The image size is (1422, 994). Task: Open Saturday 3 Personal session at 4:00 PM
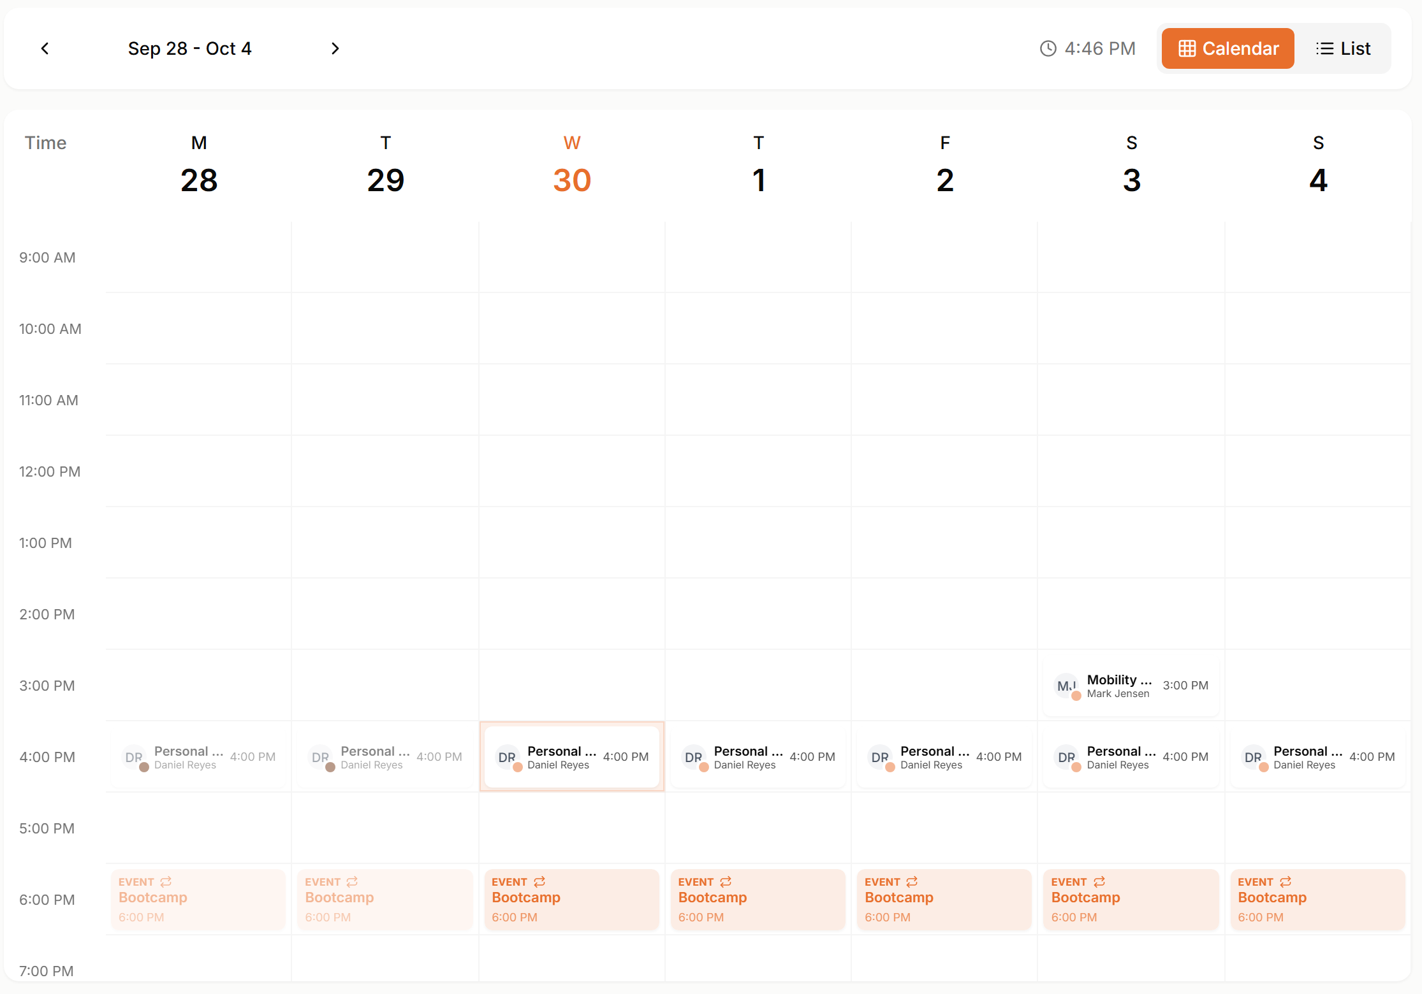coord(1132,757)
